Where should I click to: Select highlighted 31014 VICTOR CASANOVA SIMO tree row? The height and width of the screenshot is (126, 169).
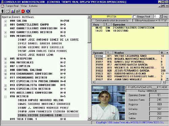[48, 115]
